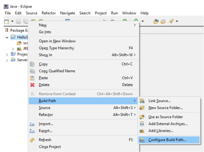This screenshot has height=152, width=204.
Task: Click the Refresh icon in context menu
Action: pyautogui.click(x=33, y=140)
